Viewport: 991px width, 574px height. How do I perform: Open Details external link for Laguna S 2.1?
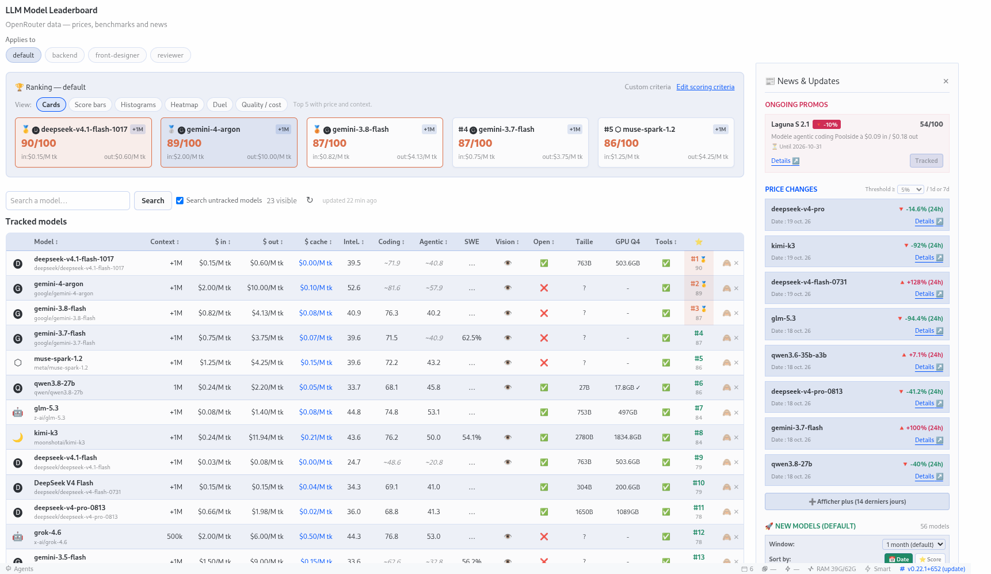785,161
